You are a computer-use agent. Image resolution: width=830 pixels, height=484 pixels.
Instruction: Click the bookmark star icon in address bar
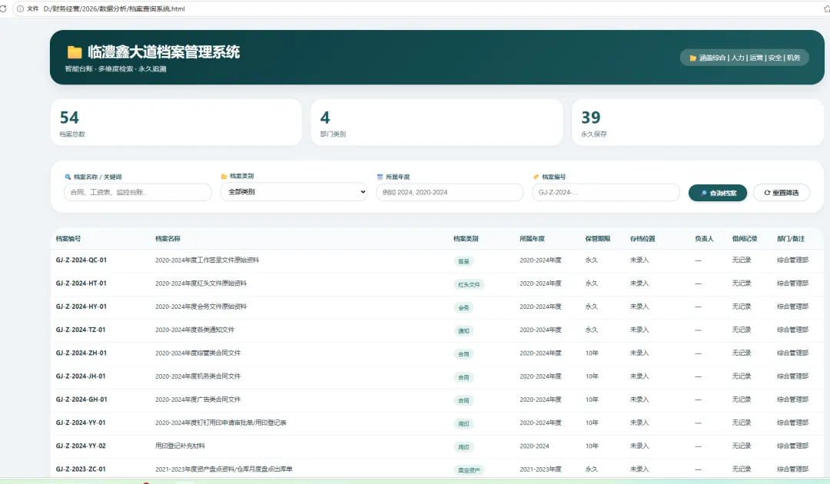[826, 8]
